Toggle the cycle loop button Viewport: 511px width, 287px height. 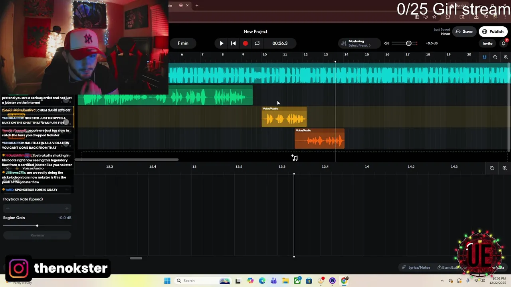coord(257,43)
